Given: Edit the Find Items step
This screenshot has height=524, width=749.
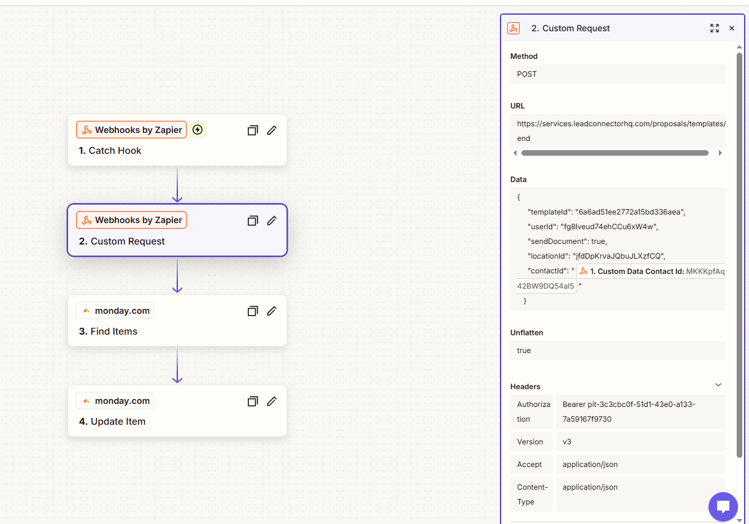Looking at the screenshot, I should click(x=272, y=311).
